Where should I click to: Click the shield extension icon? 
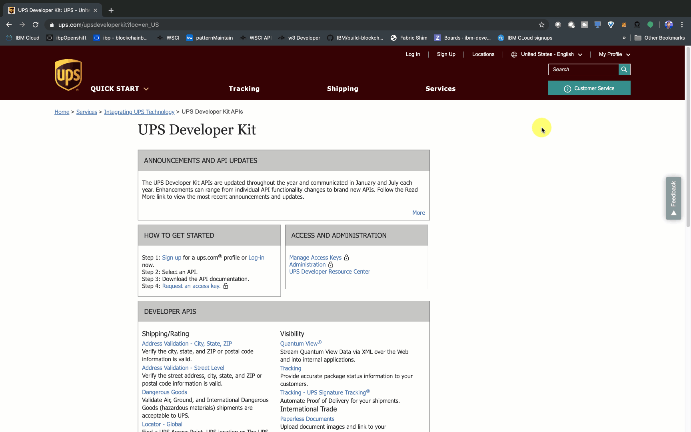pyautogui.click(x=611, y=25)
